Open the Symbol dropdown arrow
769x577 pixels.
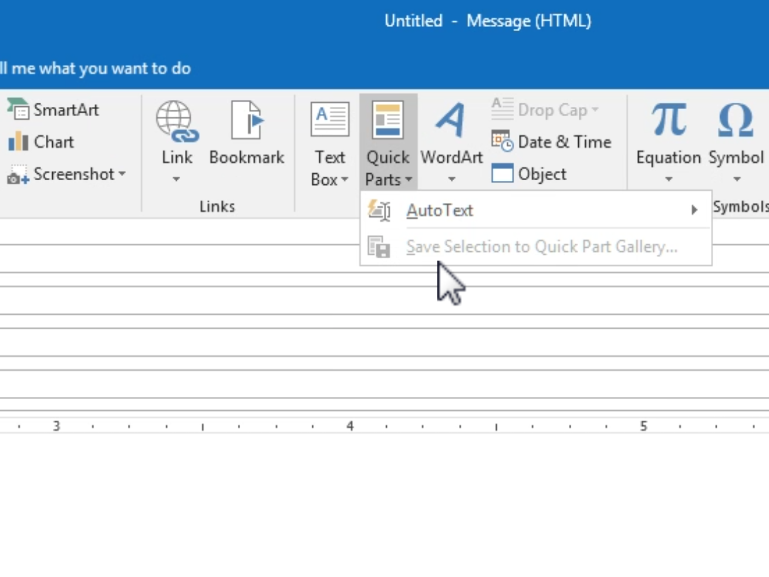737,179
